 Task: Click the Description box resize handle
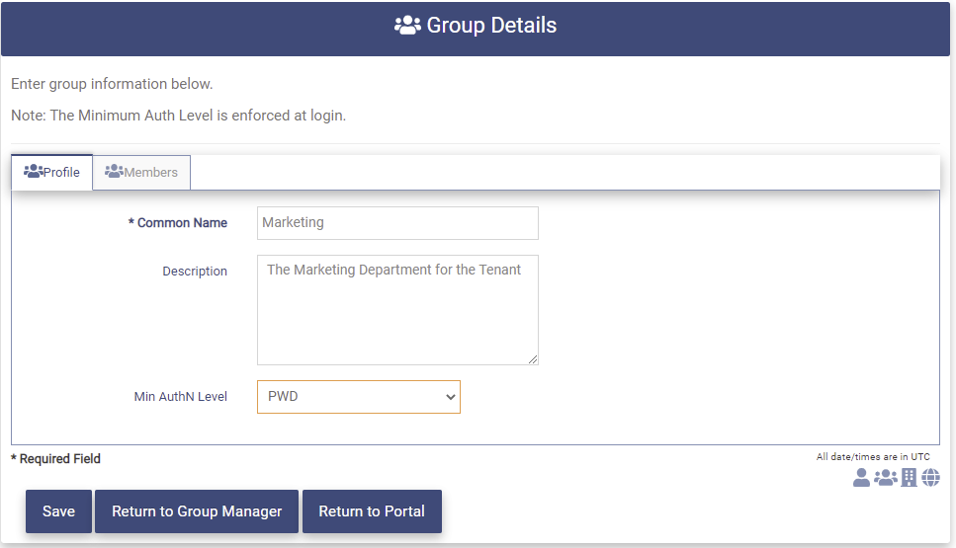click(533, 359)
